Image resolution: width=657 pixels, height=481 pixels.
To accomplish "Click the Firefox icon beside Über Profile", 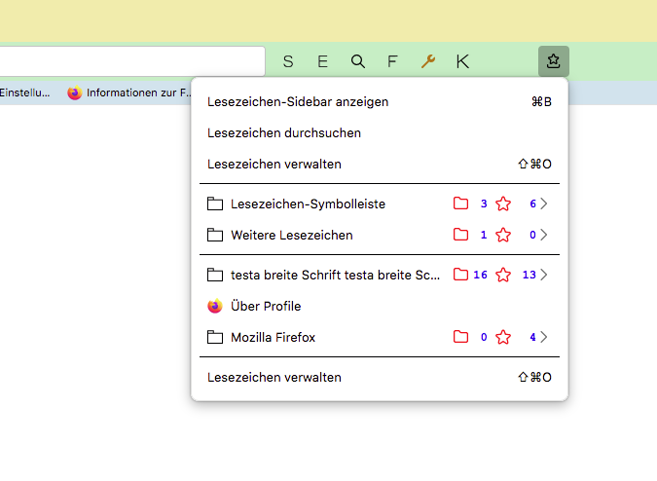I will tap(215, 306).
